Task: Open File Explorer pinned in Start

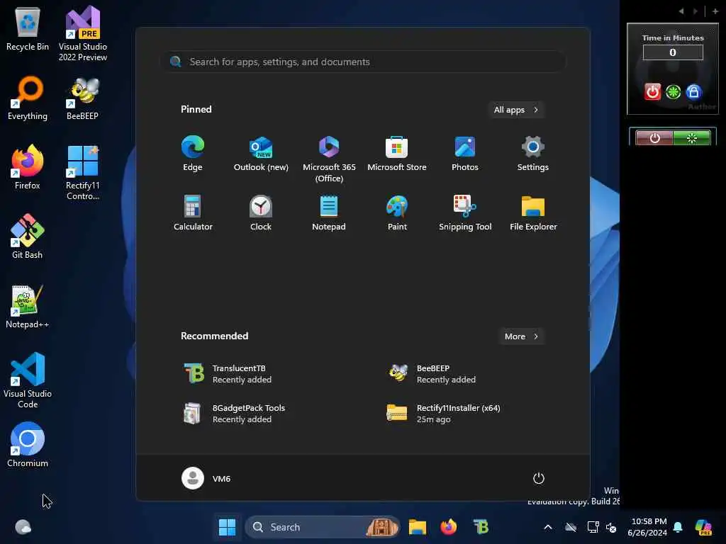Action: 533,212
